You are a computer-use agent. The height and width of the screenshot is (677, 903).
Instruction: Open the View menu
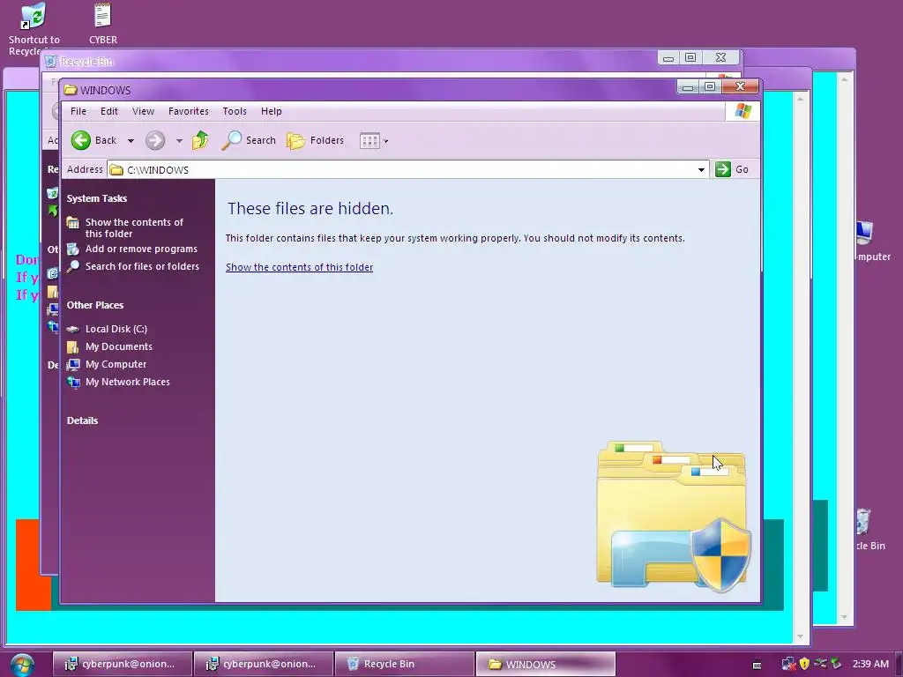[143, 111]
